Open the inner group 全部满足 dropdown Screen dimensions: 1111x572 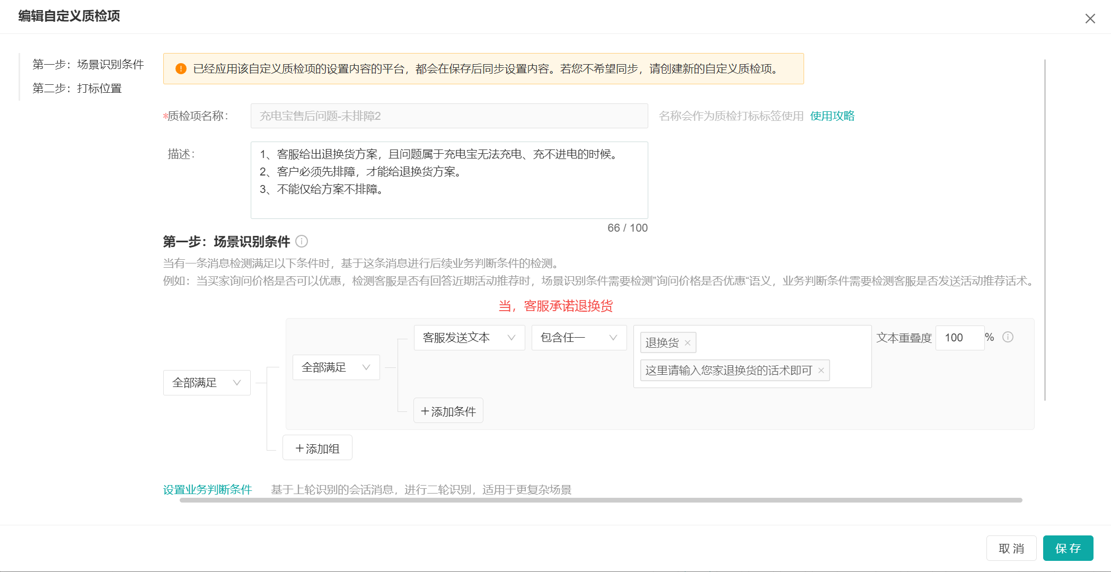coord(336,367)
